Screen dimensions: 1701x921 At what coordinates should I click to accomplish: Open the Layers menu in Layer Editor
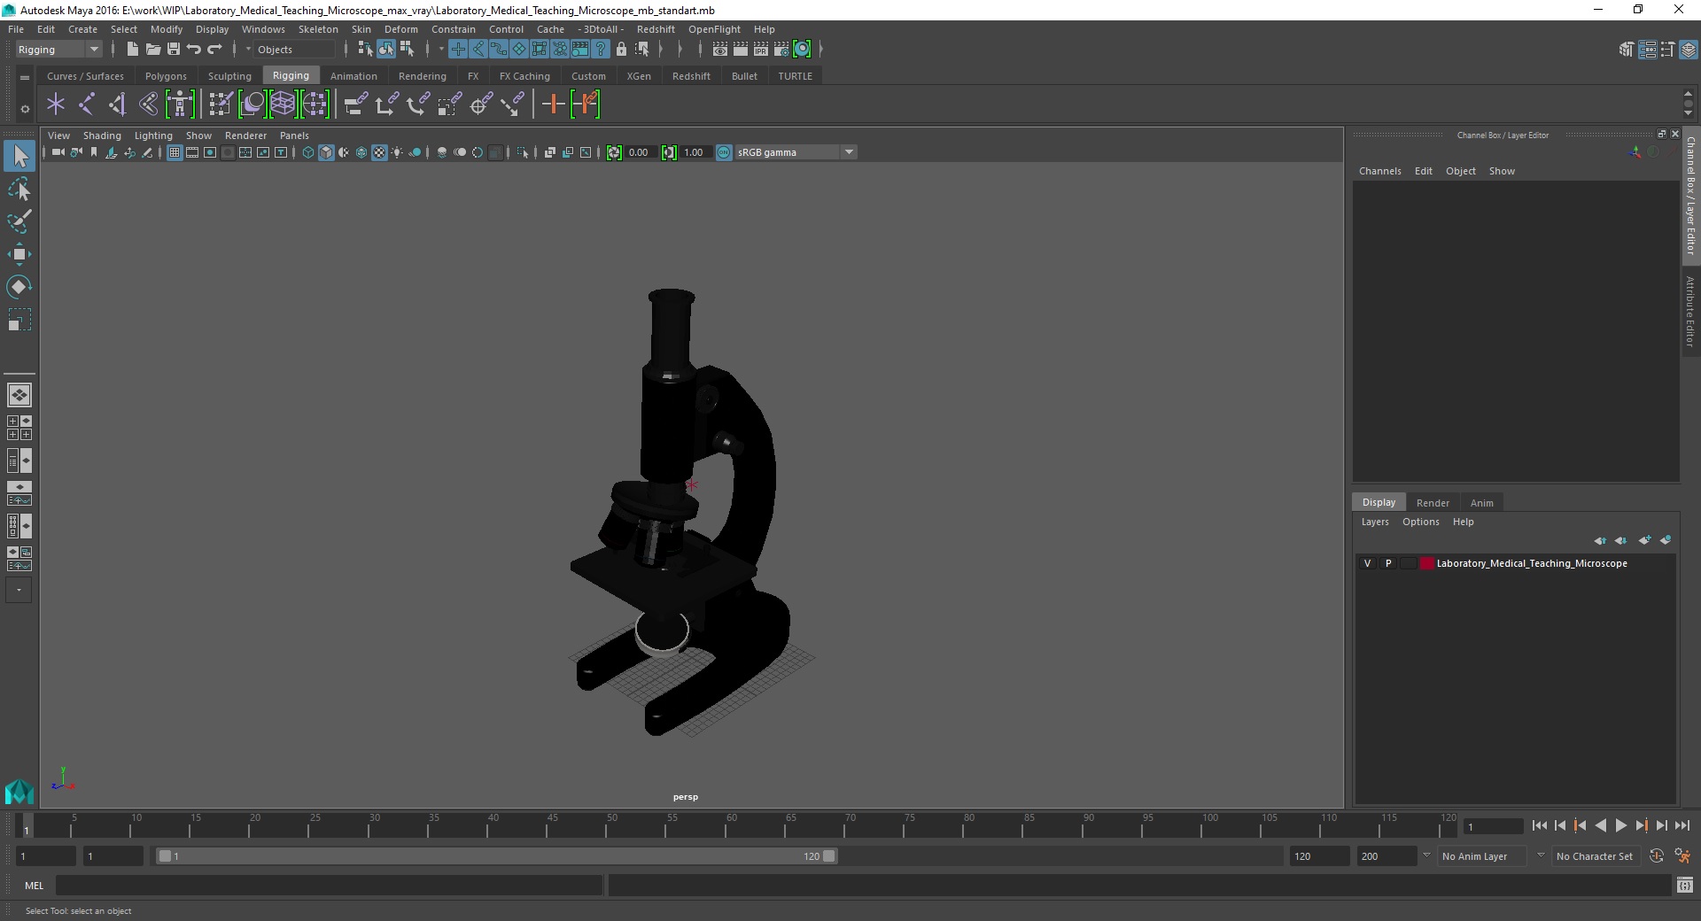click(x=1375, y=522)
